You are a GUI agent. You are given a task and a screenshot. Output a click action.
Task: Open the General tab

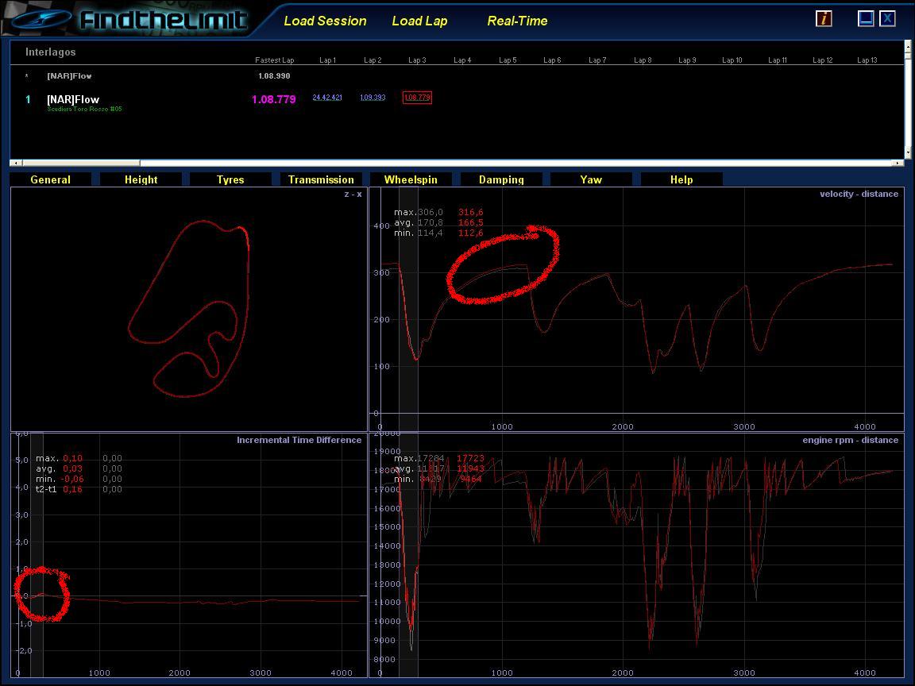coord(50,179)
